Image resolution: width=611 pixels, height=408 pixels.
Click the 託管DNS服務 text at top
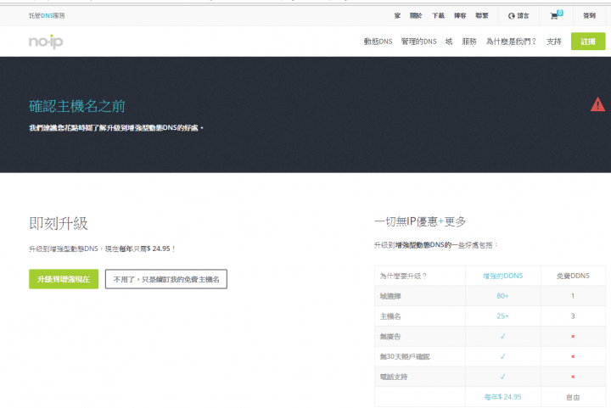pos(47,15)
